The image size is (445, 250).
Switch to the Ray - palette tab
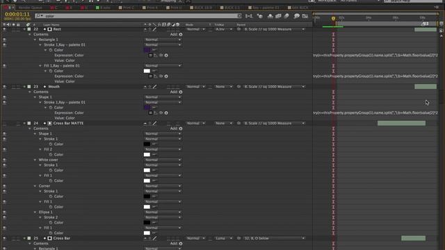pyautogui.click(x=264, y=8)
